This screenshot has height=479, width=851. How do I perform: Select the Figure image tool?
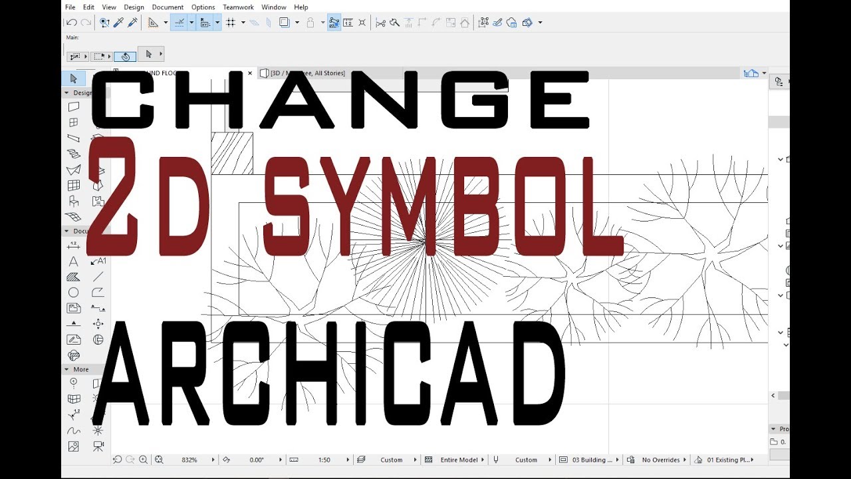[74, 446]
